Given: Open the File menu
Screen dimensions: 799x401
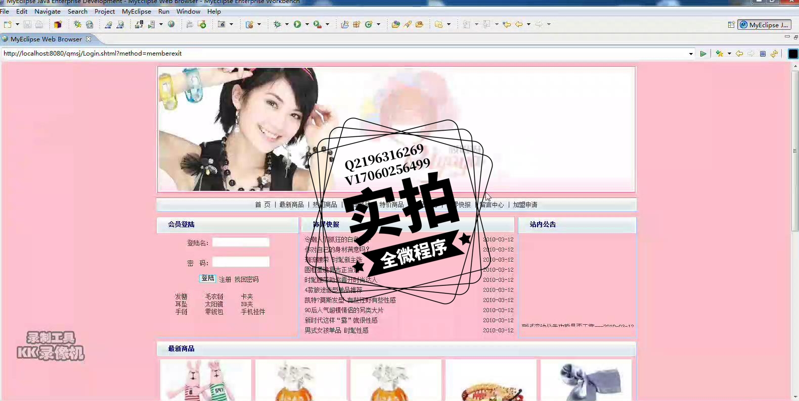Looking at the screenshot, I should [x=5, y=11].
